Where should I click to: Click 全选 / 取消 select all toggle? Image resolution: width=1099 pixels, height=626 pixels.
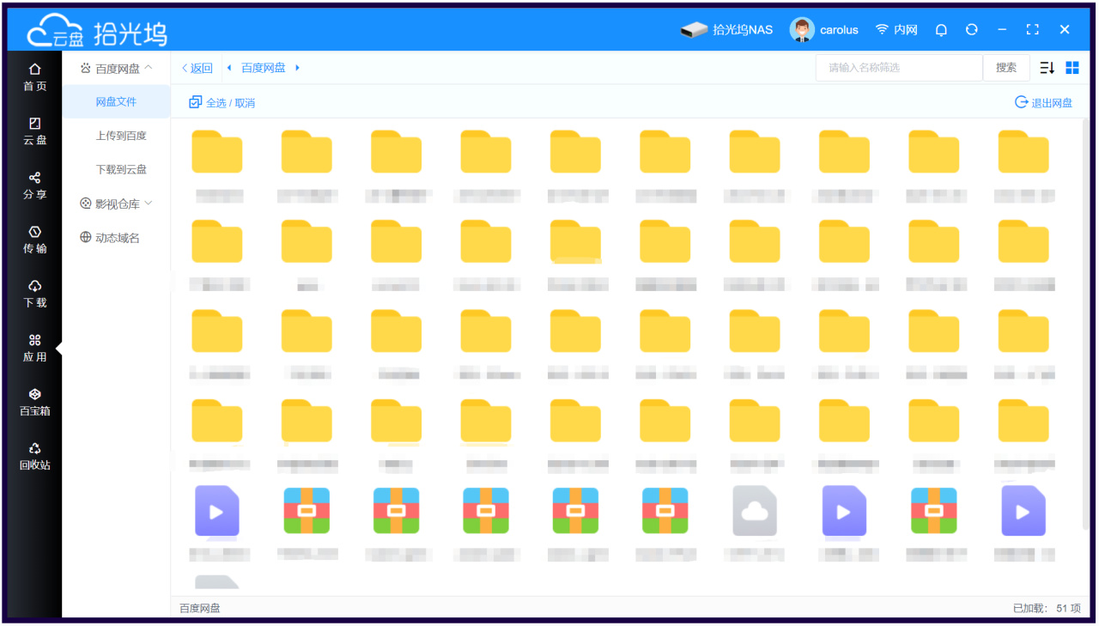coord(222,102)
